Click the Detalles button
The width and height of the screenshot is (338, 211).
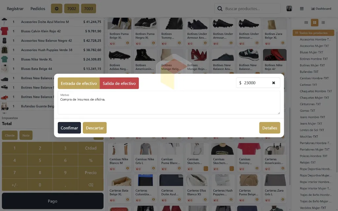click(x=270, y=128)
